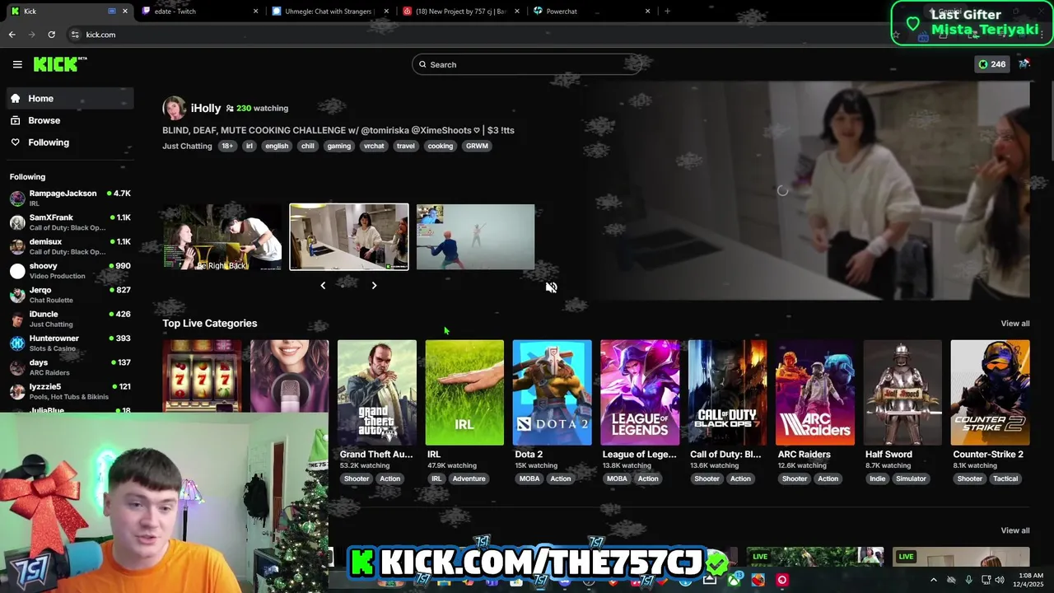Switch to the Uhmegle: Chat with Strangers tab
The width and height of the screenshot is (1054, 593).
(329, 12)
